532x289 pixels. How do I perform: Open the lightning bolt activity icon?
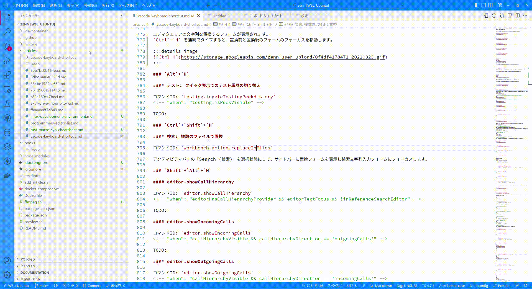coord(7,161)
